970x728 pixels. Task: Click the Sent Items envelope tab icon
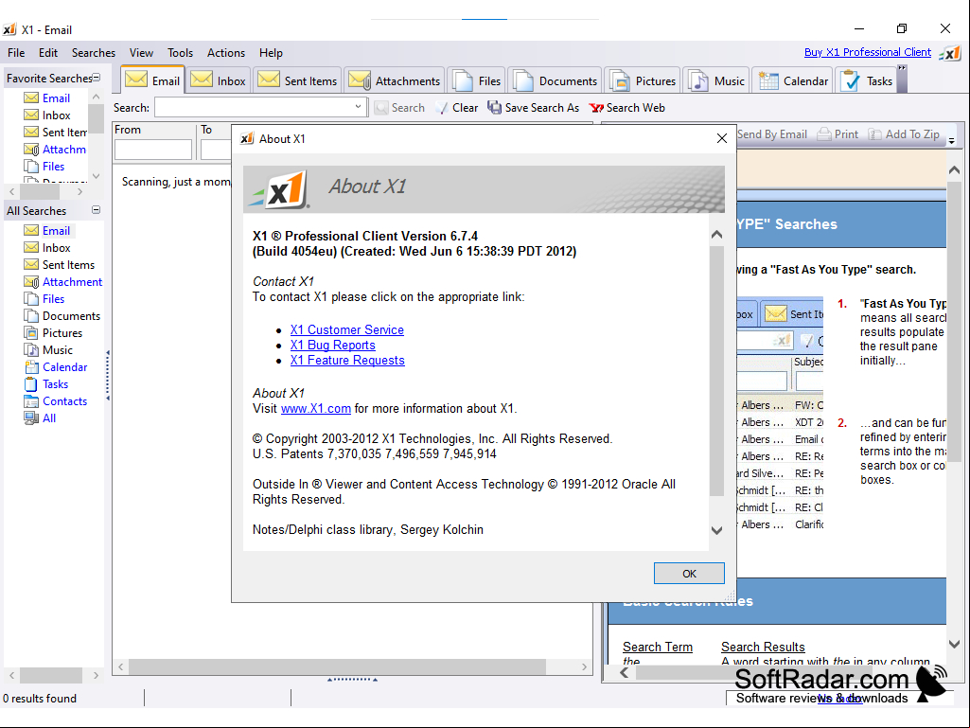[x=269, y=80]
